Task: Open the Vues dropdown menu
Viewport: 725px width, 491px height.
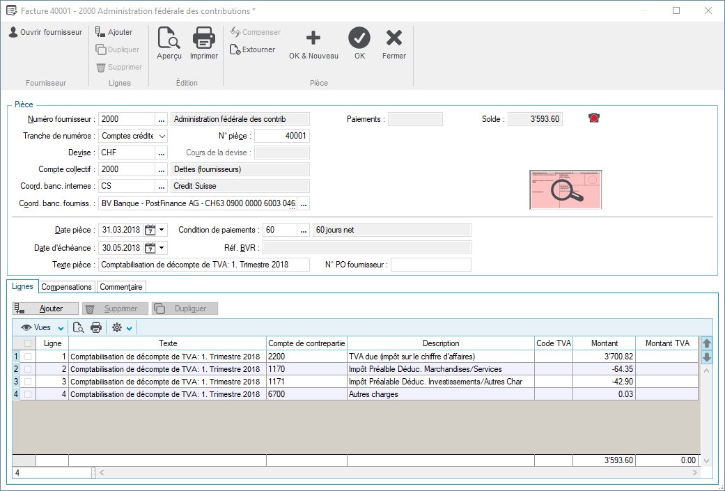Action: [x=42, y=327]
